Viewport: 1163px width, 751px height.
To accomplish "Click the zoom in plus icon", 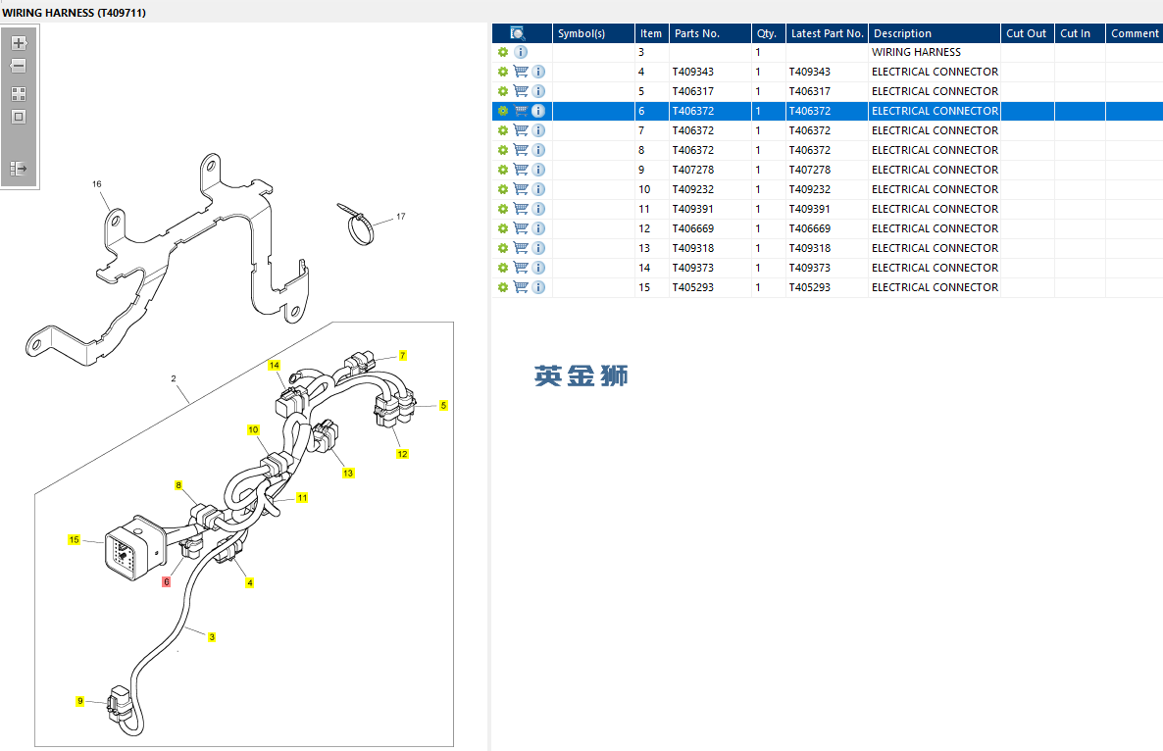I will pos(20,43).
